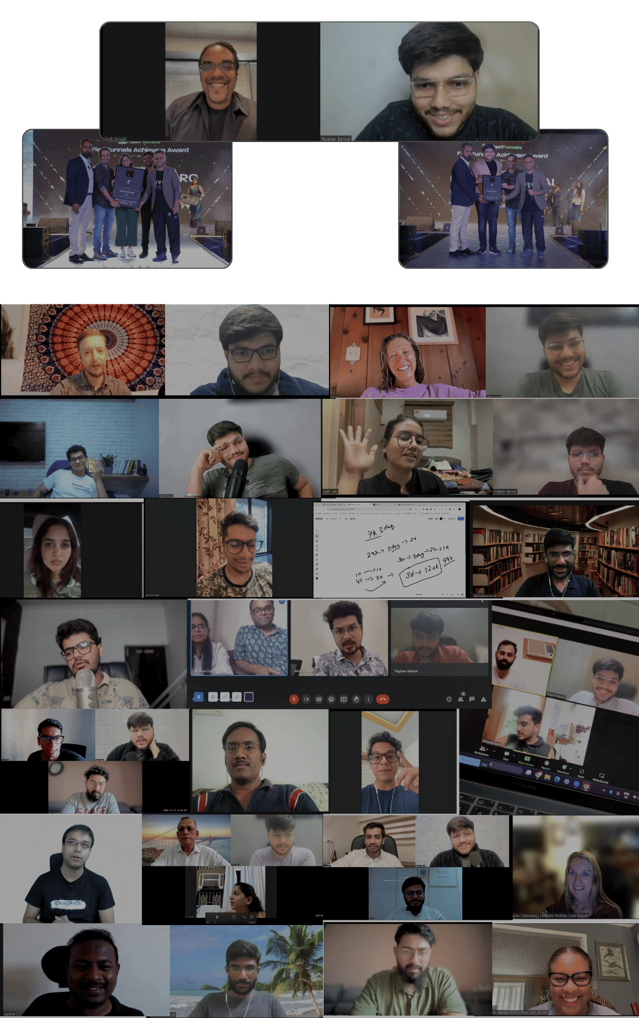
Task: Select the library background video tile
Action: 555,550
